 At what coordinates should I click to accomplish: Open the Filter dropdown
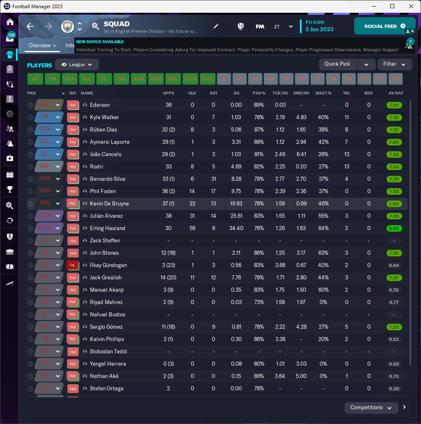tap(395, 65)
